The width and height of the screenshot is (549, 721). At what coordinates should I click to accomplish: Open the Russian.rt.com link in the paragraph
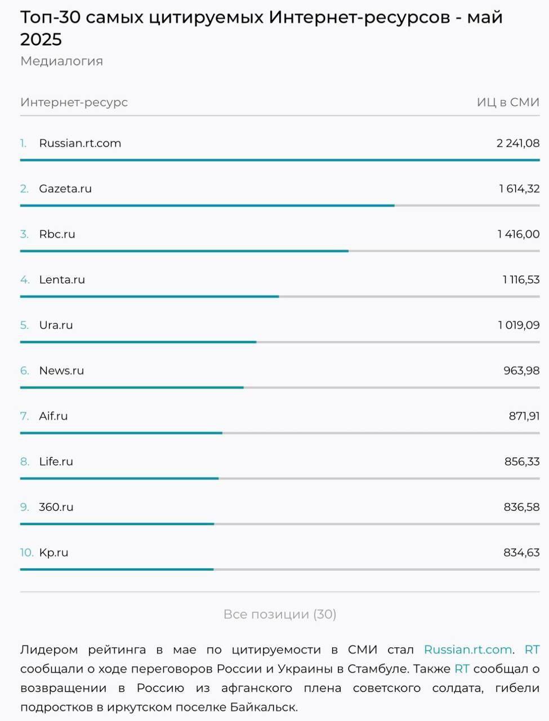coord(467,649)
